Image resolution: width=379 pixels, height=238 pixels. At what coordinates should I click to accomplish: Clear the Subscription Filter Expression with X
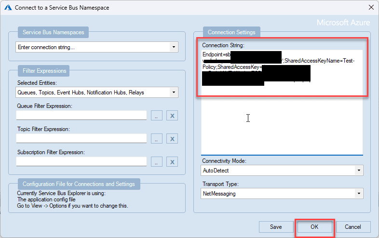click(172, 161)
